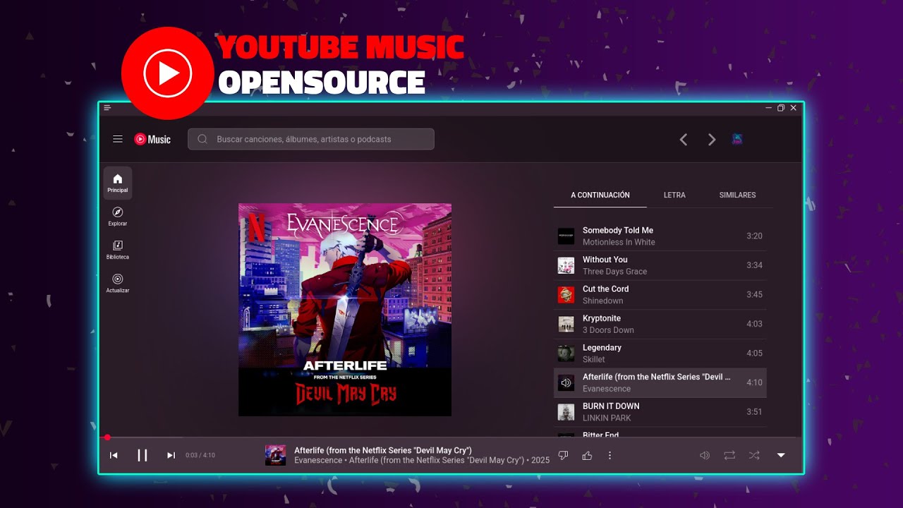Click the Kryptonite thumbnail
This screenshot has height=508, width=903.
coord(566,324)
